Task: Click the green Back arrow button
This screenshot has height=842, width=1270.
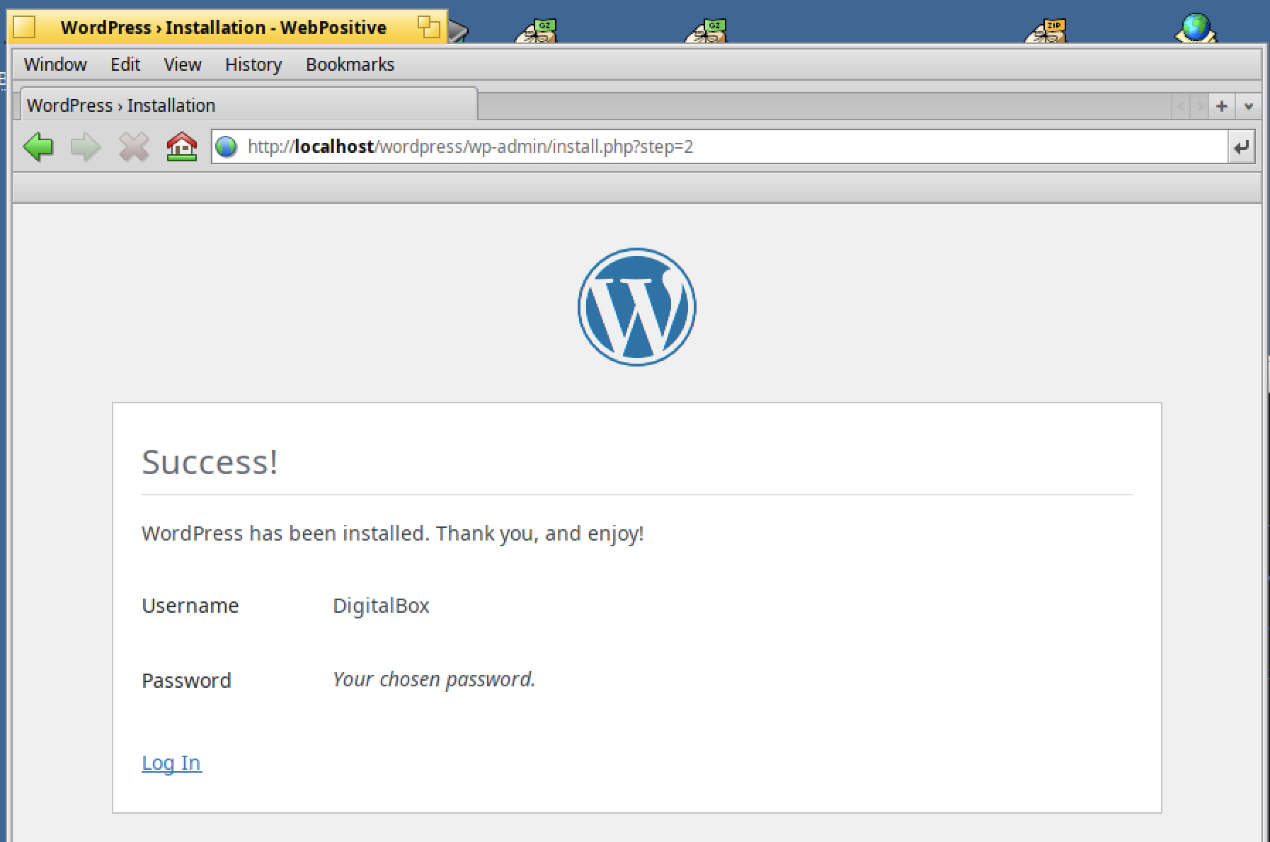Action: click(x=38, y=147)
